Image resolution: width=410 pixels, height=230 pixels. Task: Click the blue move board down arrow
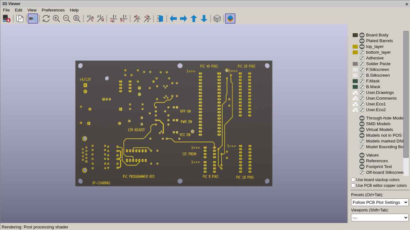coord(204,19)
